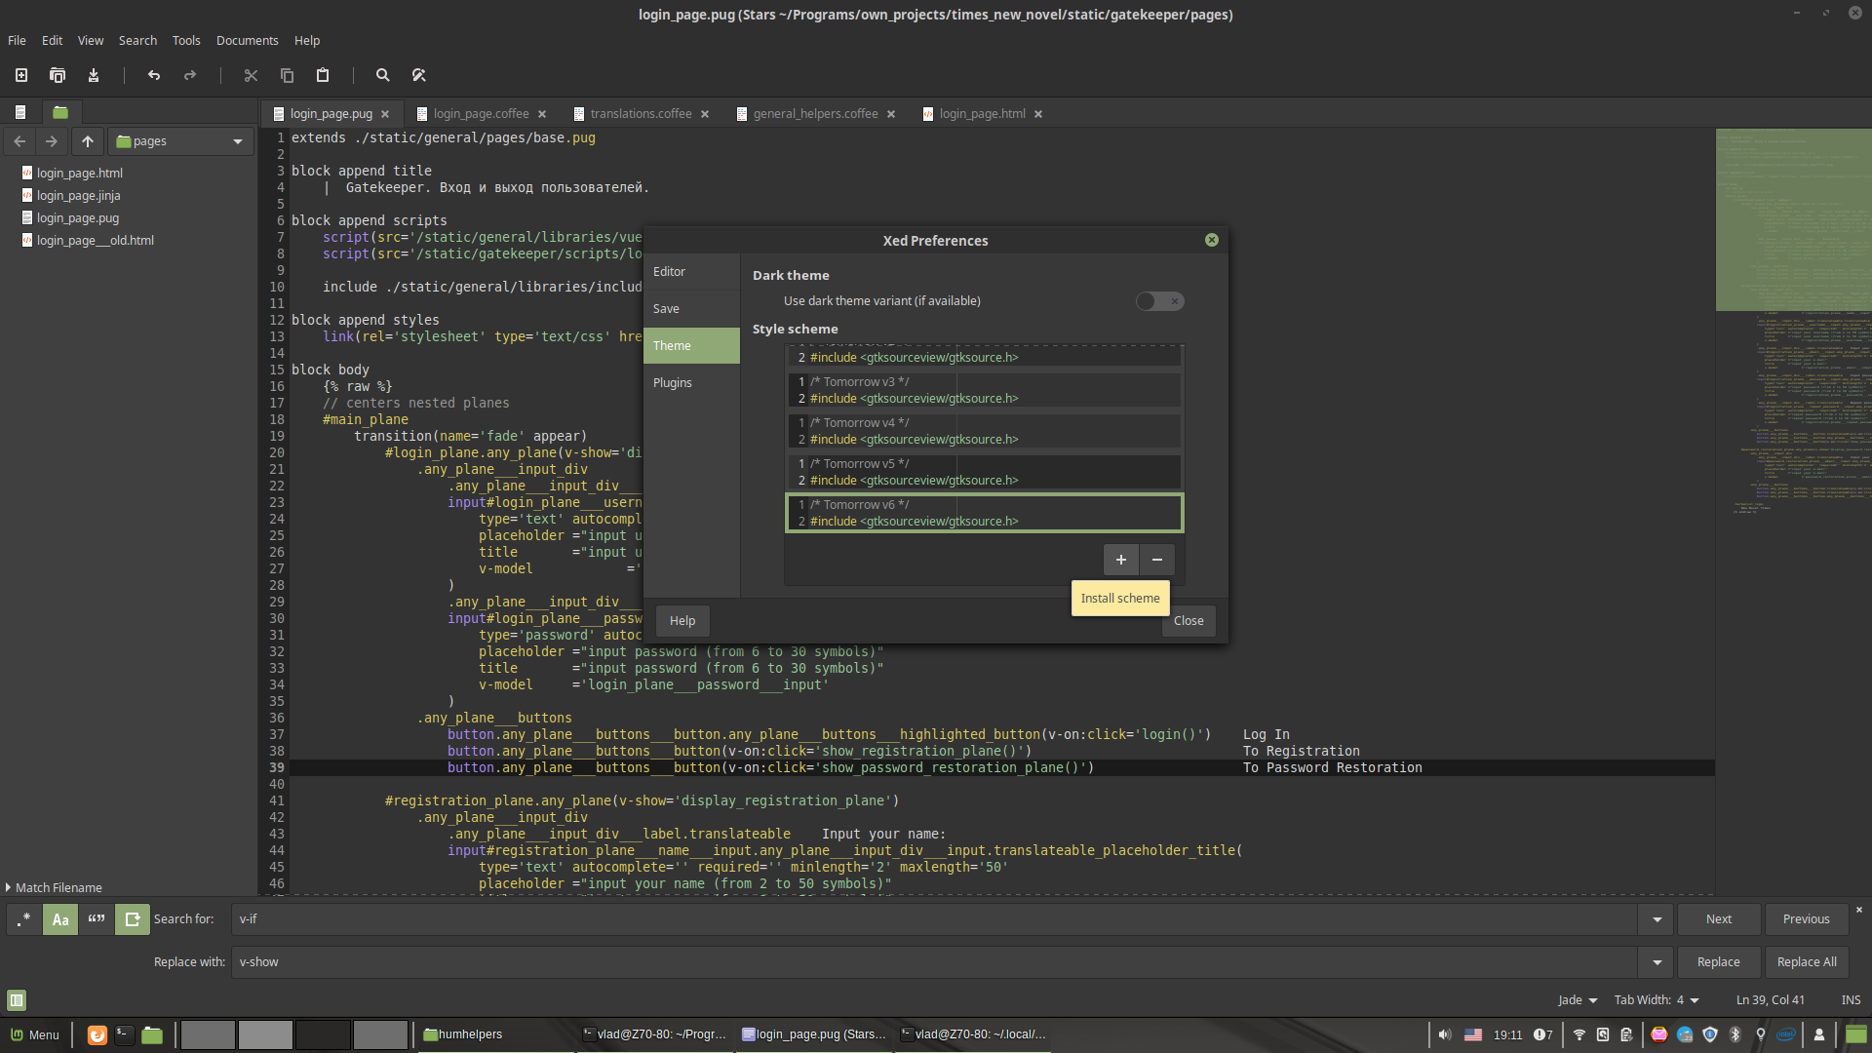The width and height of the screenshot is (1872, 1053).
Task: Switch to the general_helpers.coffee tab
Action: point(815,114)
